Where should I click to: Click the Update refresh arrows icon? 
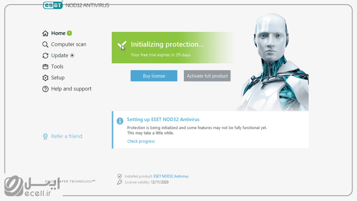[45, 56]
